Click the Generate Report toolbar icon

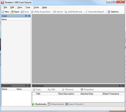pyautogui.click(x=86, y=12)
